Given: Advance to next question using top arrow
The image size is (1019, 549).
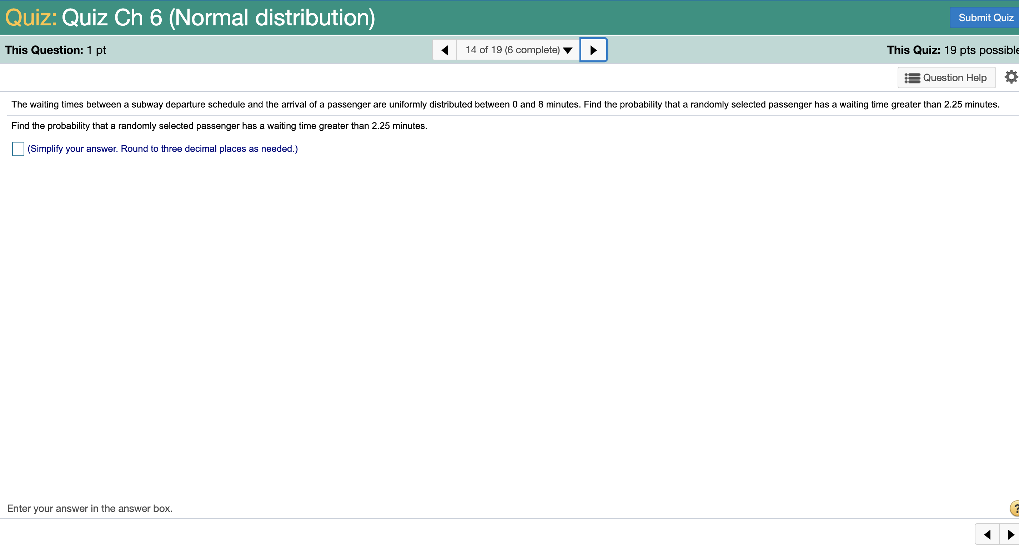Looking at the screenshot, I should coord(593,50).
